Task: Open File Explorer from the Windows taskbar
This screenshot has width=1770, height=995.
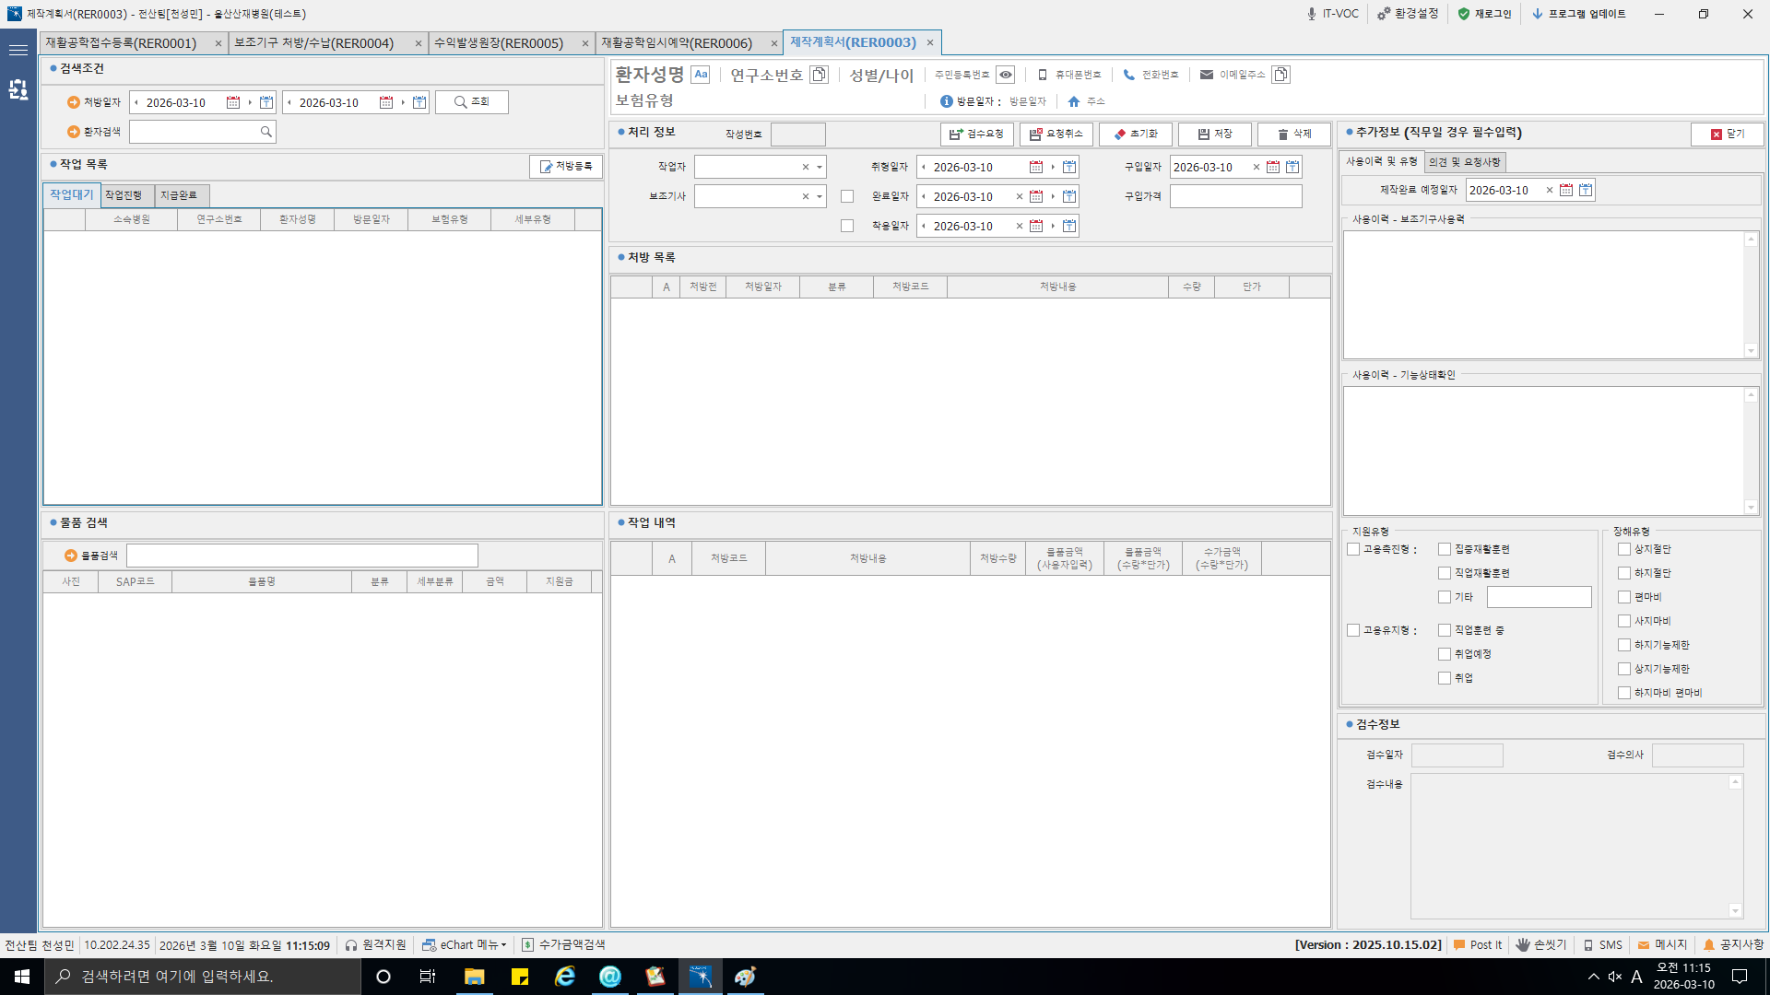Action: (474, 977)
